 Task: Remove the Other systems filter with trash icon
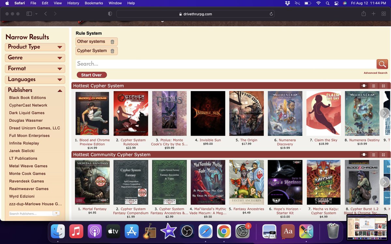pos(112,42)
